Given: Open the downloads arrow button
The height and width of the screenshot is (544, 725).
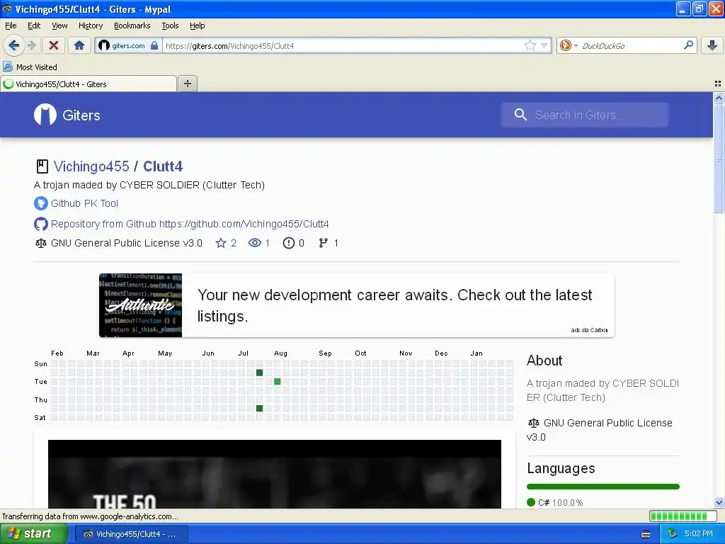Looking at the screenshot, I should click(712, 45).
